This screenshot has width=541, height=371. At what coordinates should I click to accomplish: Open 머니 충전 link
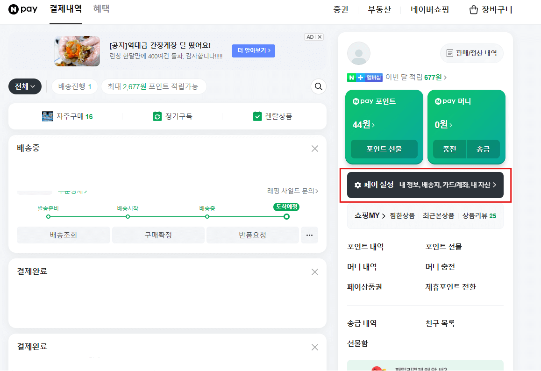pos(440,267)
